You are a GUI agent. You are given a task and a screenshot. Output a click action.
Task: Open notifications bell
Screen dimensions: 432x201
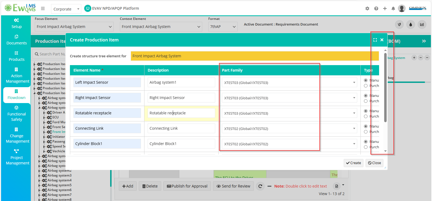click(393, 9)
